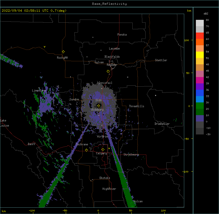Viewport: 219px width, 214px height.
Task: Click the Didsbury town label
Action: (98, 110)
